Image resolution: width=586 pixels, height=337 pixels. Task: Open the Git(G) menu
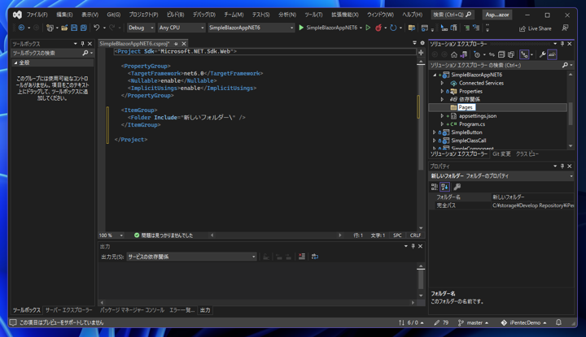pyautogui.click(x=114, y=15)
